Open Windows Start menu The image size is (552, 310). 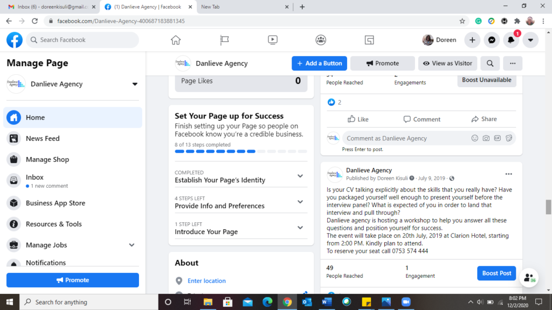pyautogui.click(x=10, y=302)
